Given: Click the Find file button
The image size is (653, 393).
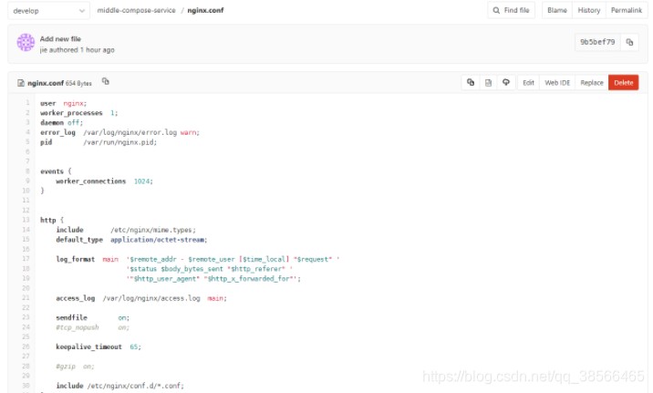Looking at the screenshot, I should (x=511, y=10).
